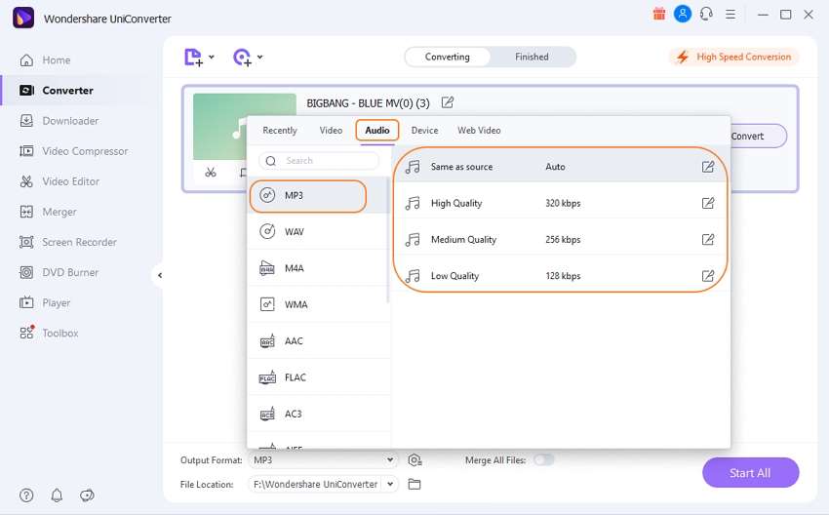Rename file using edit icon beside title
The image size is (829, 515).
(448, 102)
